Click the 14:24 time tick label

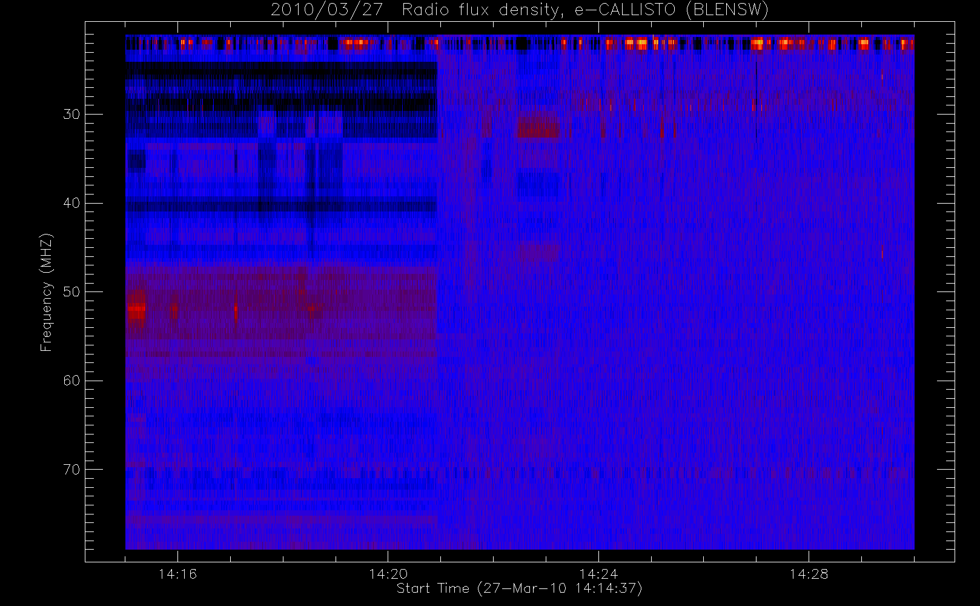pos(598,574)
